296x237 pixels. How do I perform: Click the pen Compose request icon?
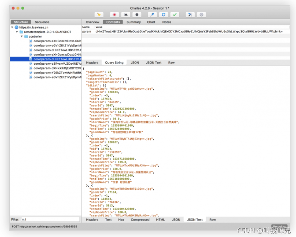point(152,14)
